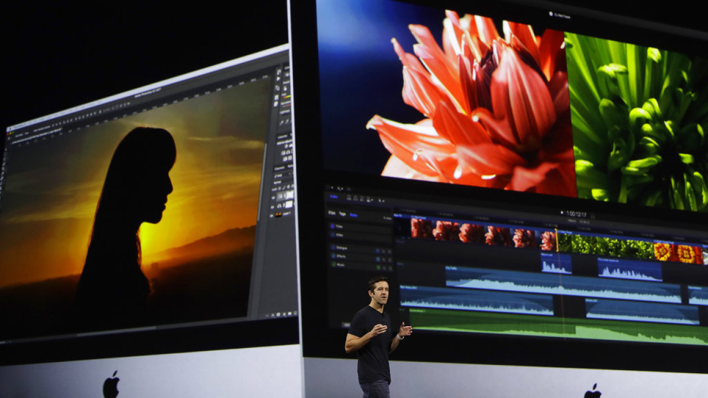The height and width of the screenshot is (398, 708).
Task: Enable the Dialogue role checkbox
Action: 334,248
